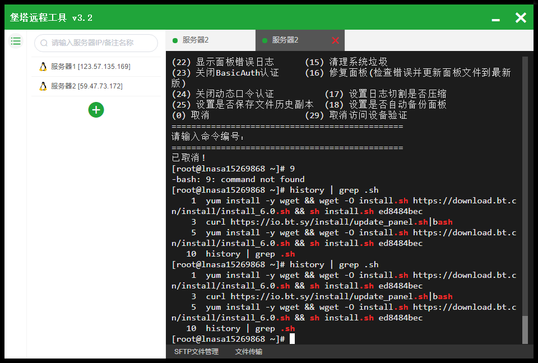Click option "(25) 设置是否保存文件历史副本"
The width and height of the screenshot is (538, 363).
pyautogui.click(x=243, y=105)
